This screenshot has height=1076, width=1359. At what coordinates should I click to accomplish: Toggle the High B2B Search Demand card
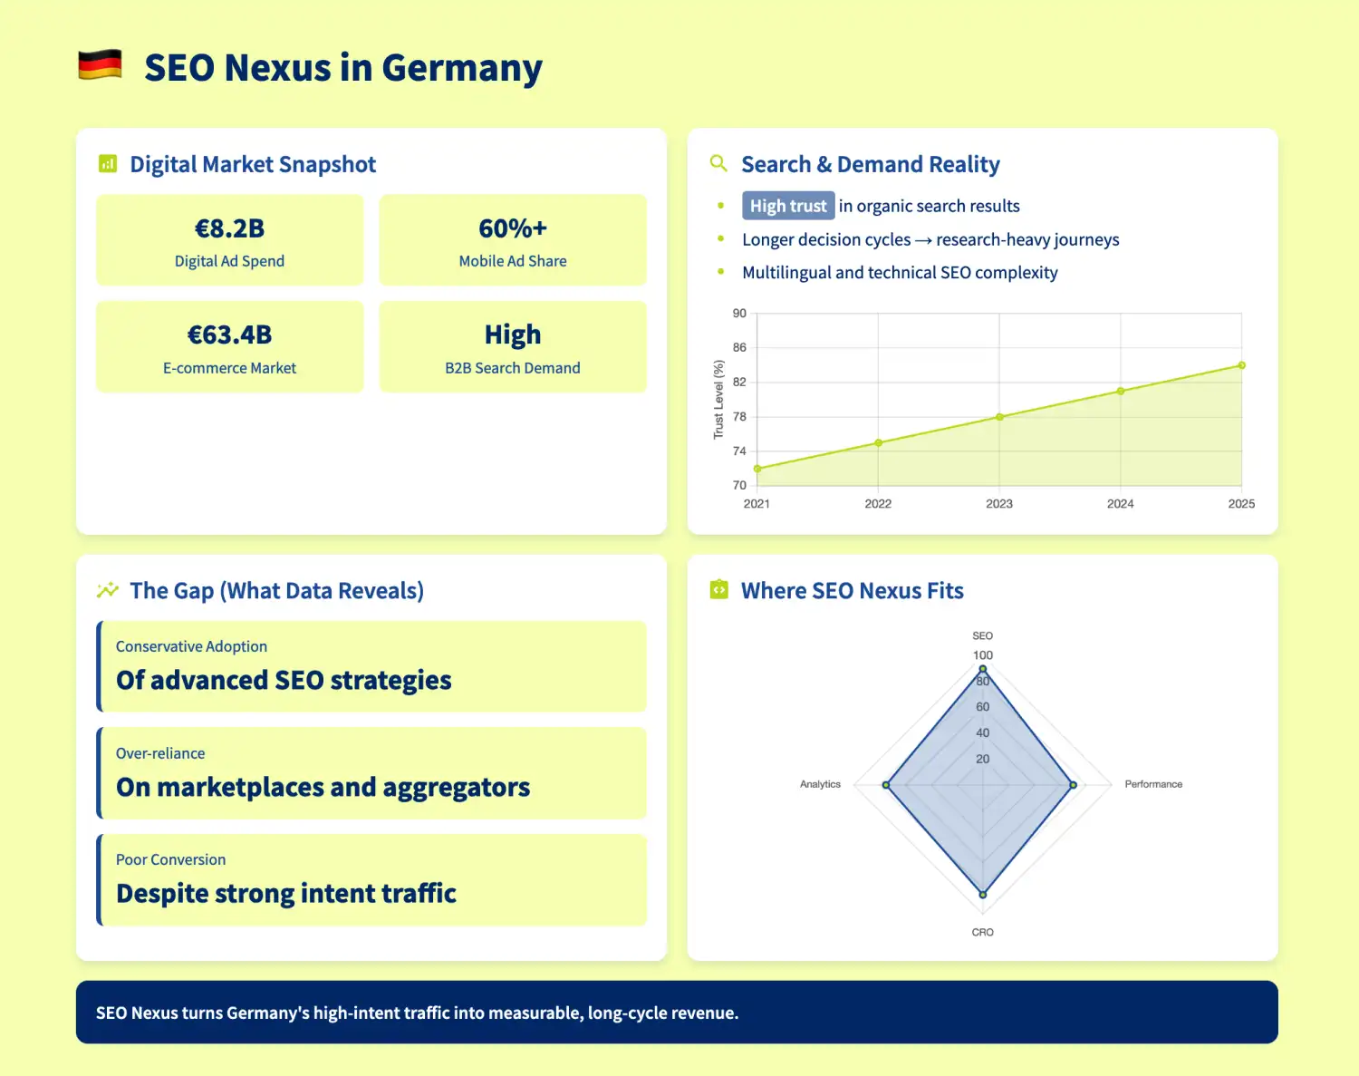[x=513, y=346]
